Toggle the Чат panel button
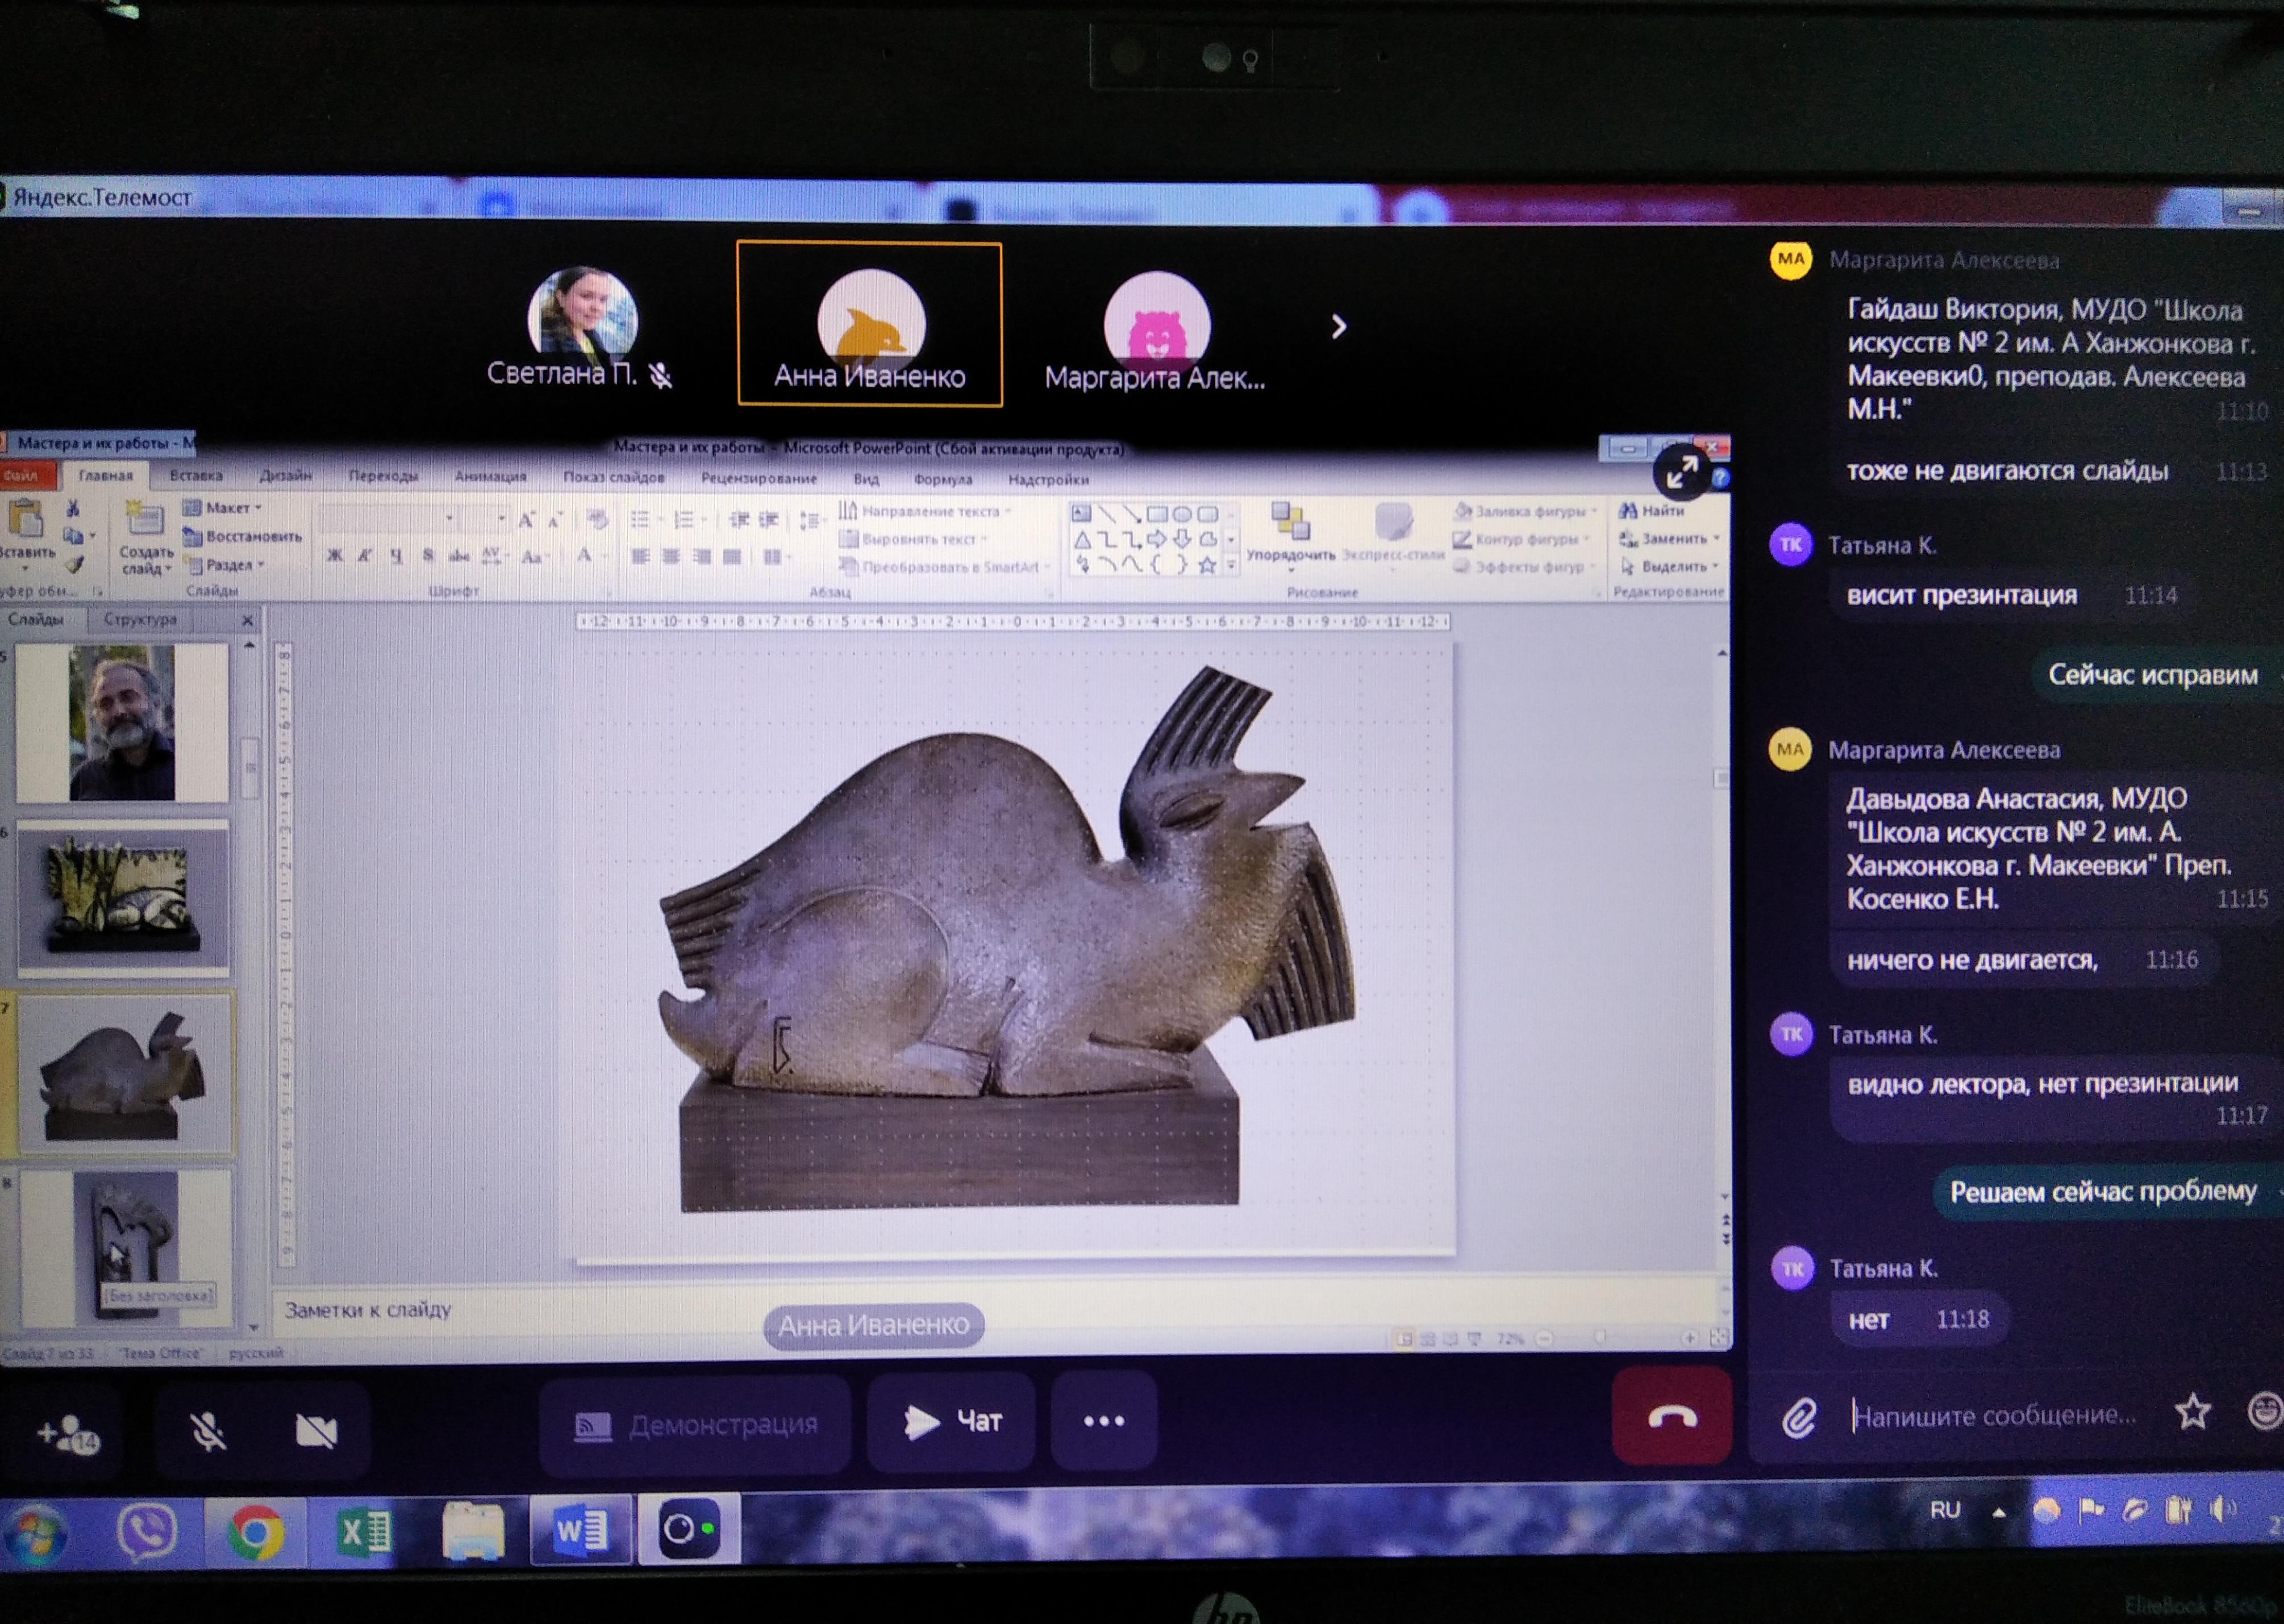The image size is (2284, 1624). [951, 1421]
